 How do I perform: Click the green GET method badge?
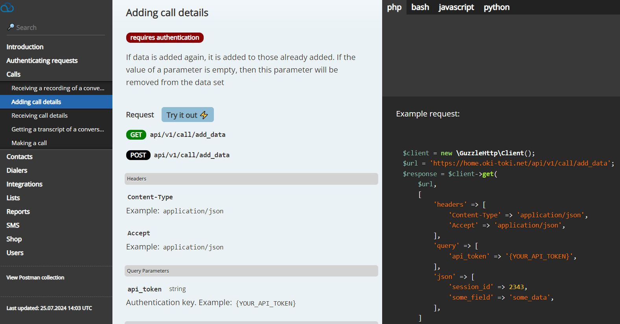tap(136, 135)
